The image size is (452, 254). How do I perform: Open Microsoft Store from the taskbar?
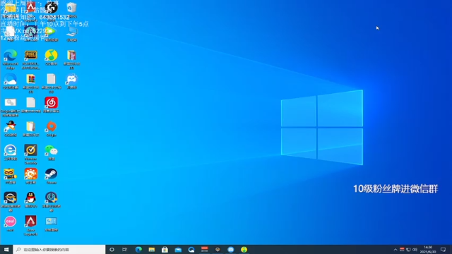point(165,249)
